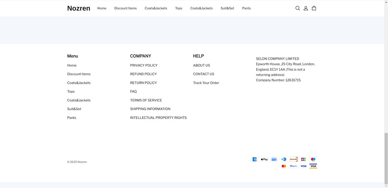Click Tops in the footer Menu list
The height and width of the screenshot is (188, 388).
71,91
